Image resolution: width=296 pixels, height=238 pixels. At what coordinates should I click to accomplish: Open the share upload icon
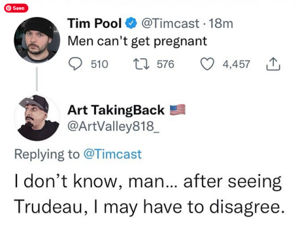click(273, 64)
